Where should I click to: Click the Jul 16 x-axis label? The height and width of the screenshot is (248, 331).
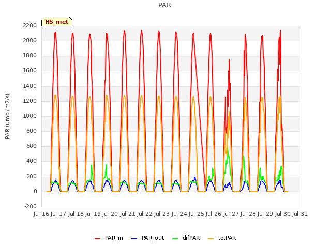click(x=41, y=214)
